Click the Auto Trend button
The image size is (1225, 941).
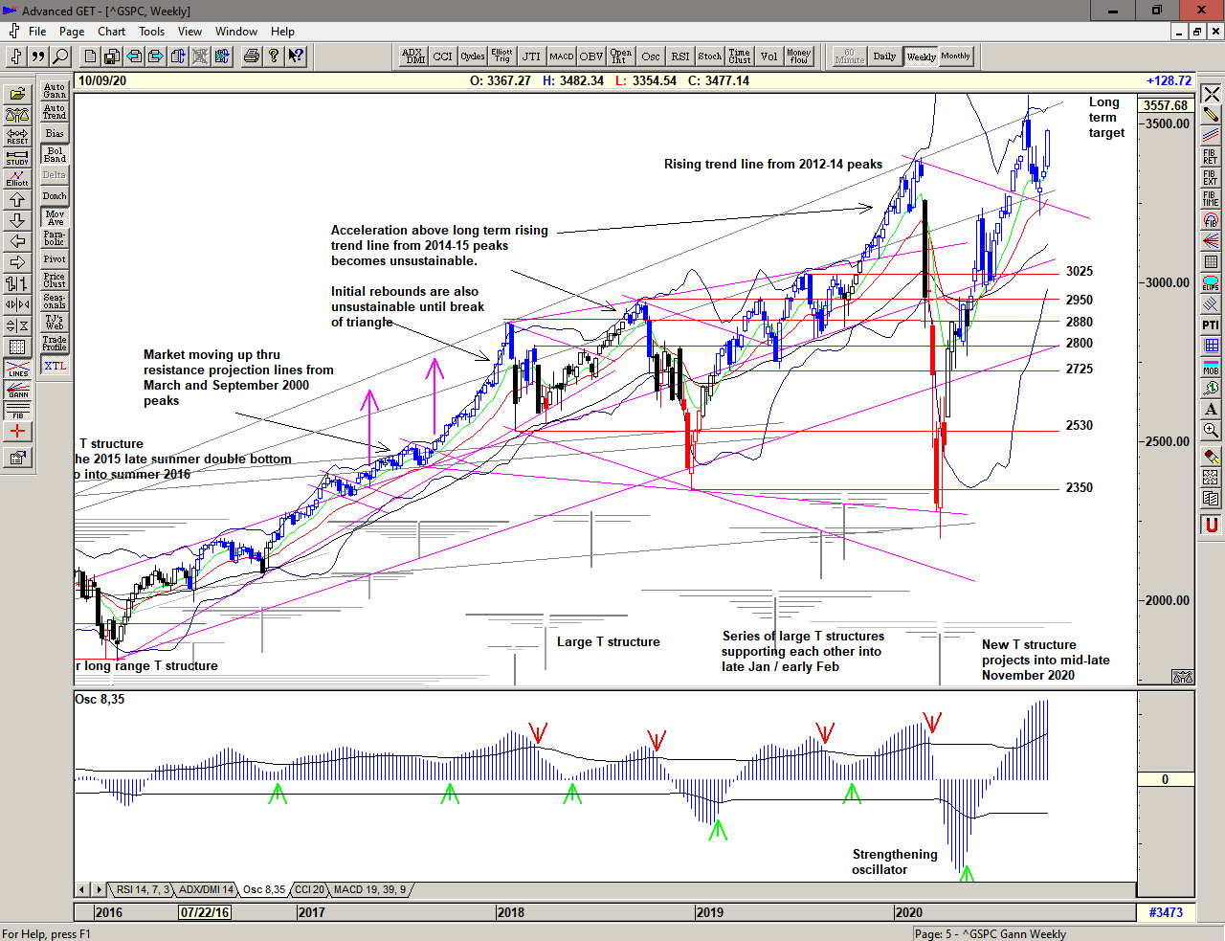point(55,113)
